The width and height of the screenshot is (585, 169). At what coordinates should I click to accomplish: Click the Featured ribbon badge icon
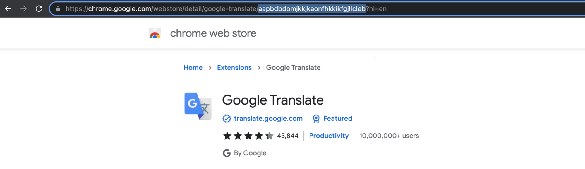tap(316, 119)
